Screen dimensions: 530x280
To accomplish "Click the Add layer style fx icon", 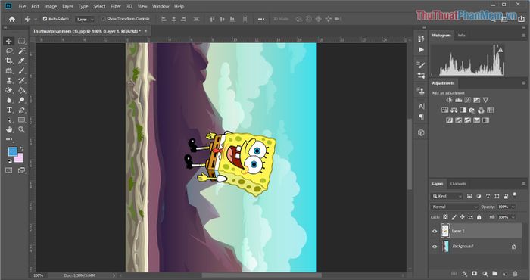I will coord(465,274).
